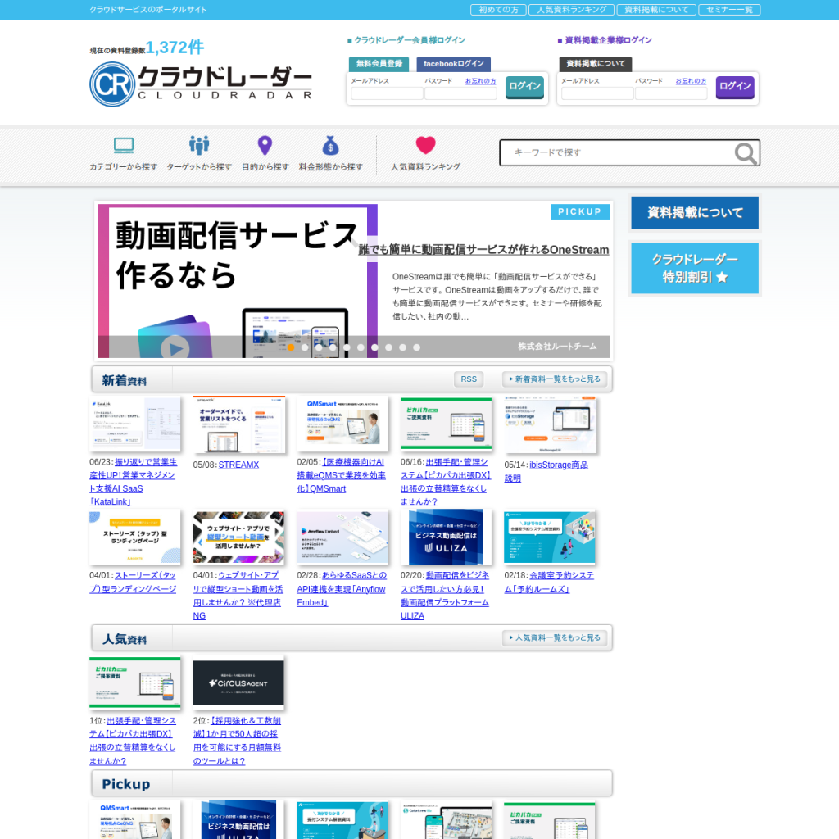Click クラウドレーダー特別割引 sidebar banner
This screenshot has width=839, height=839.
[695, 268]
